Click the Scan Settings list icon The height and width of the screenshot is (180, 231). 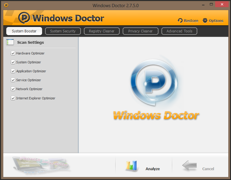10,42
